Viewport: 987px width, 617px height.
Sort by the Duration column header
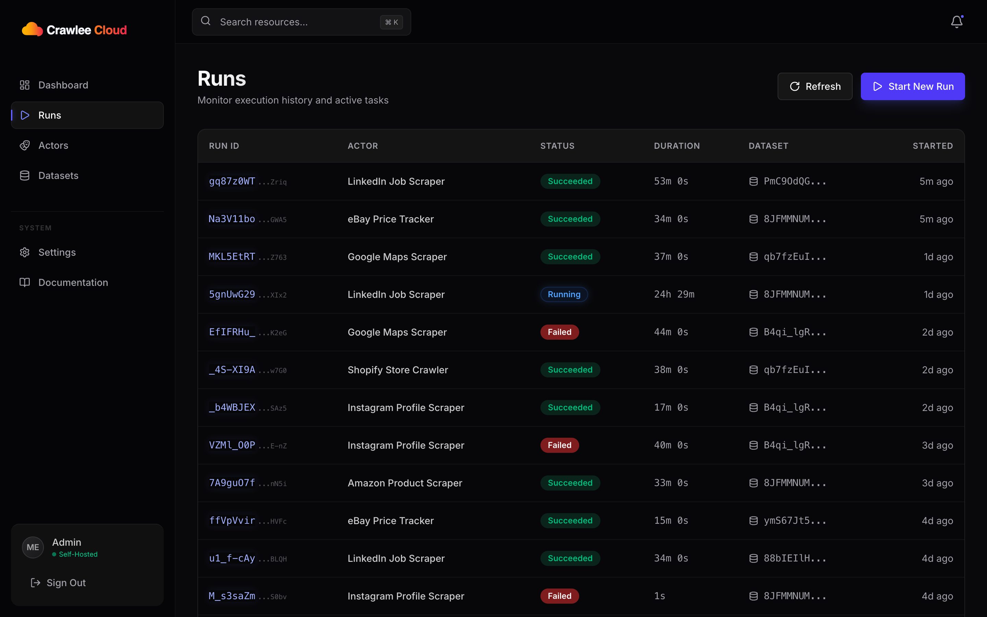coord(677,146)
